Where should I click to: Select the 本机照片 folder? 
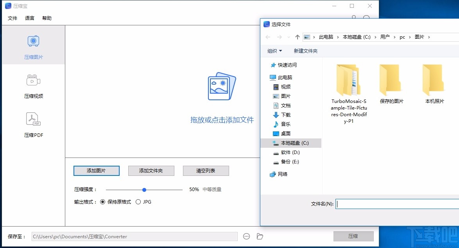(434, 84)
